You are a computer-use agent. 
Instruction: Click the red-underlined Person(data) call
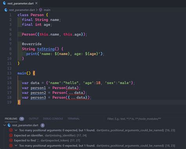pos(66,88)
